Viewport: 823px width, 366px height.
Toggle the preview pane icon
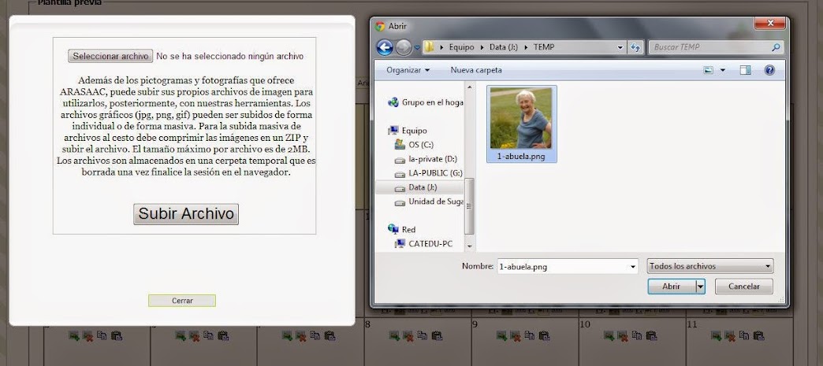click(x=745, y=70)
